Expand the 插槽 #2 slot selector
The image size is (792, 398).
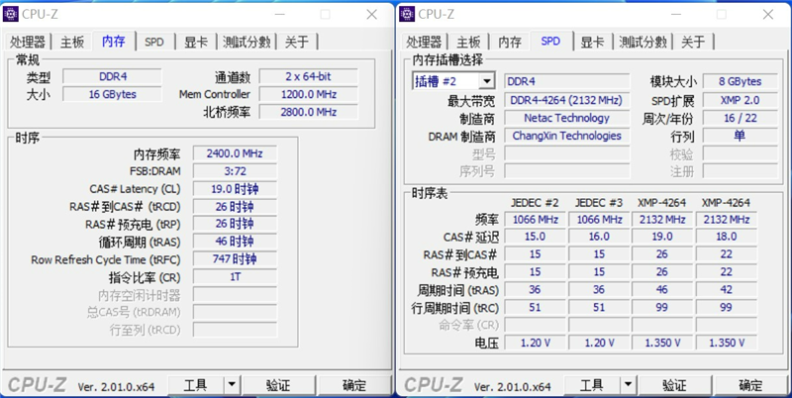pyautogui.click(x=486, y=81)
